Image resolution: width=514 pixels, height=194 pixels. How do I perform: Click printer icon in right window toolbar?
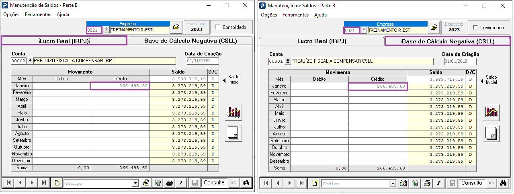[x=427, y=183]
